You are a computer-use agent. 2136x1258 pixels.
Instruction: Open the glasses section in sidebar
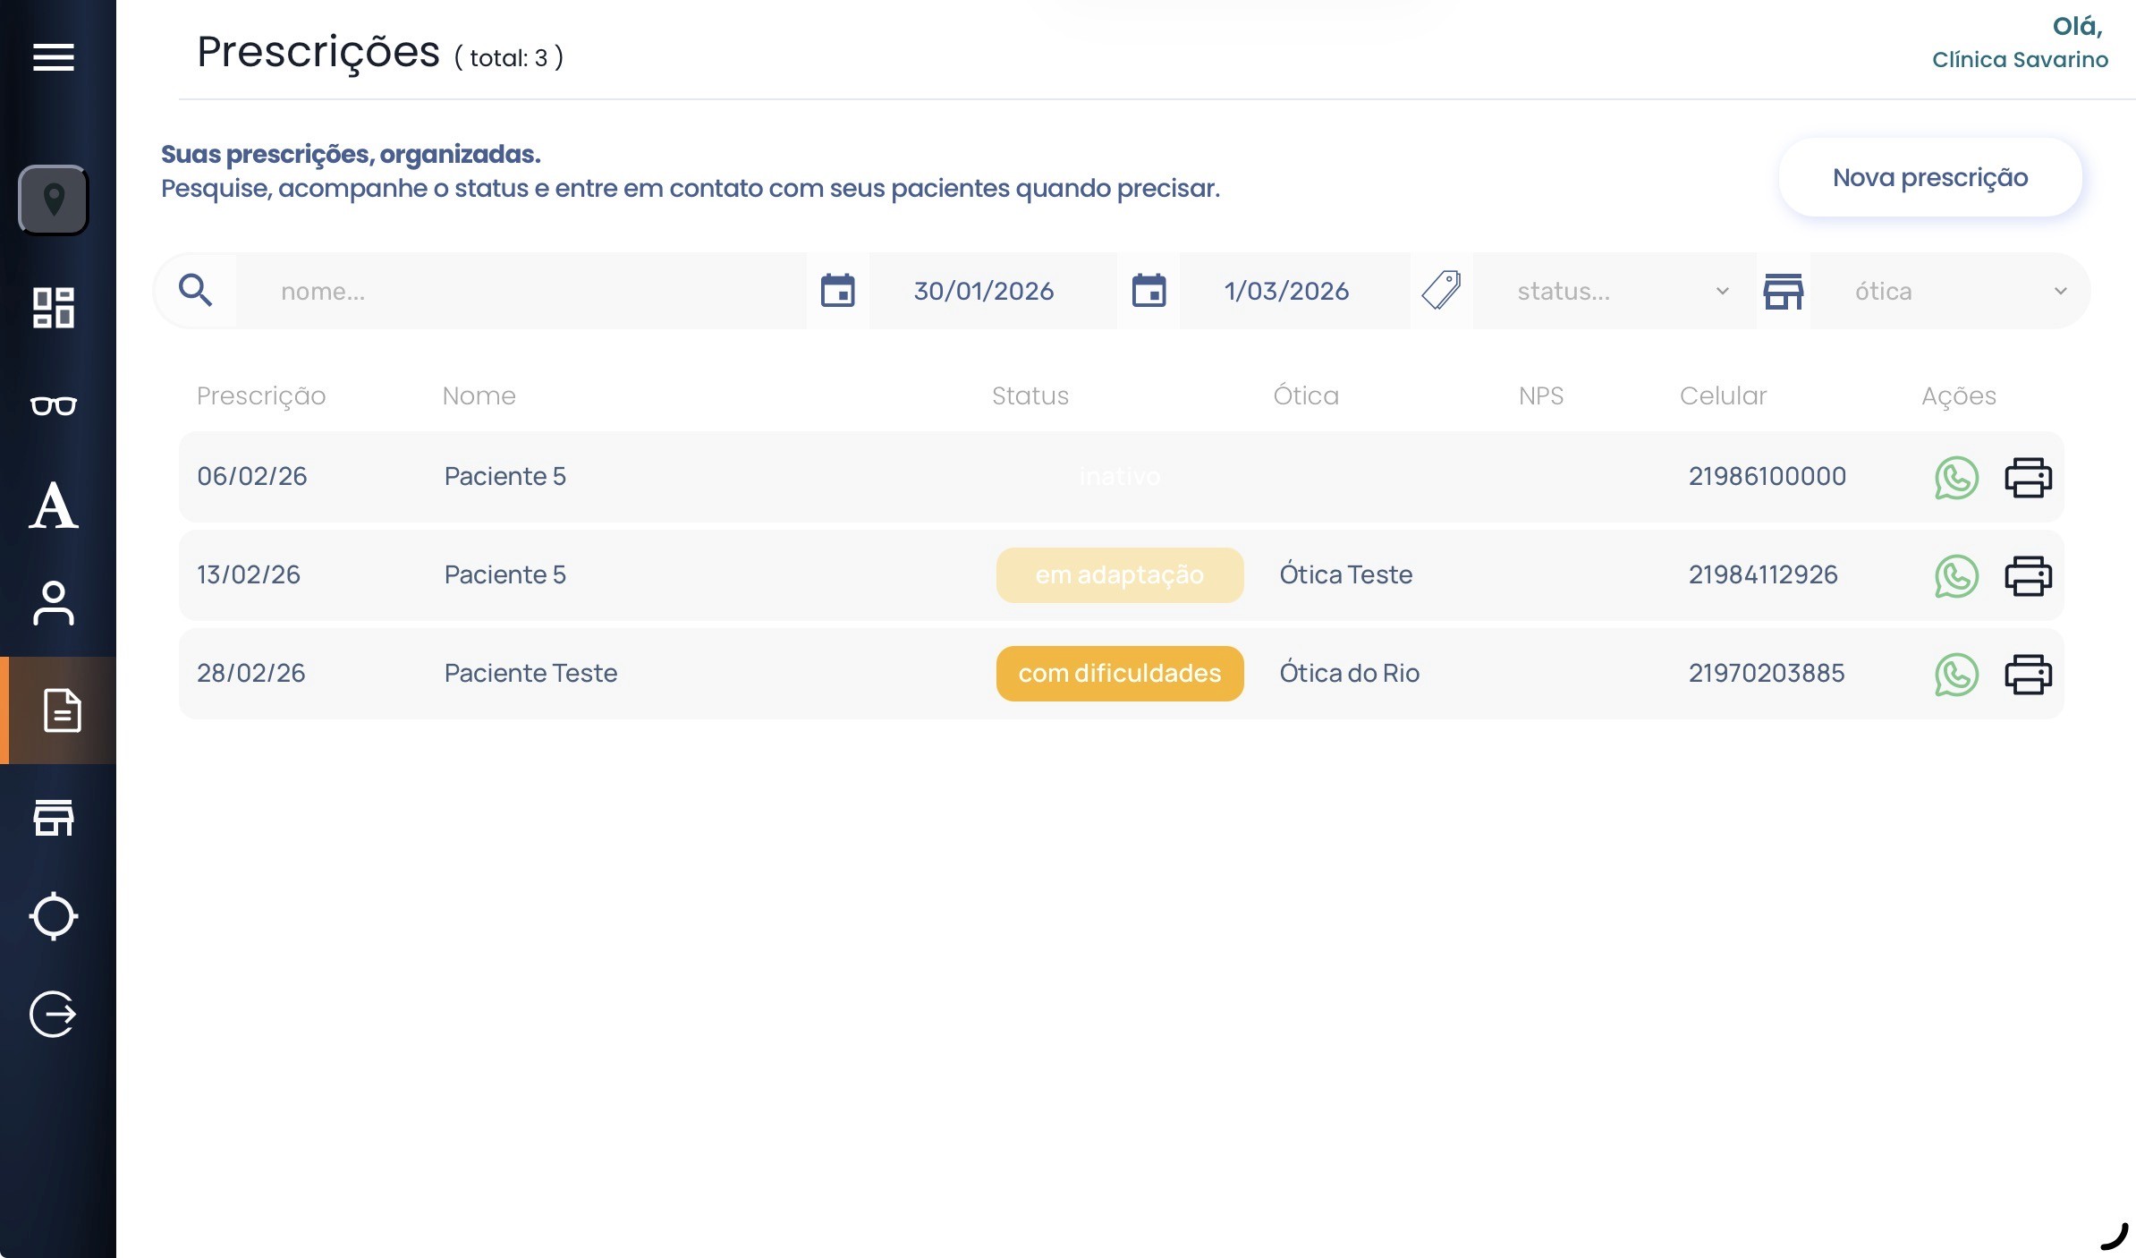(x=54, y=406)
